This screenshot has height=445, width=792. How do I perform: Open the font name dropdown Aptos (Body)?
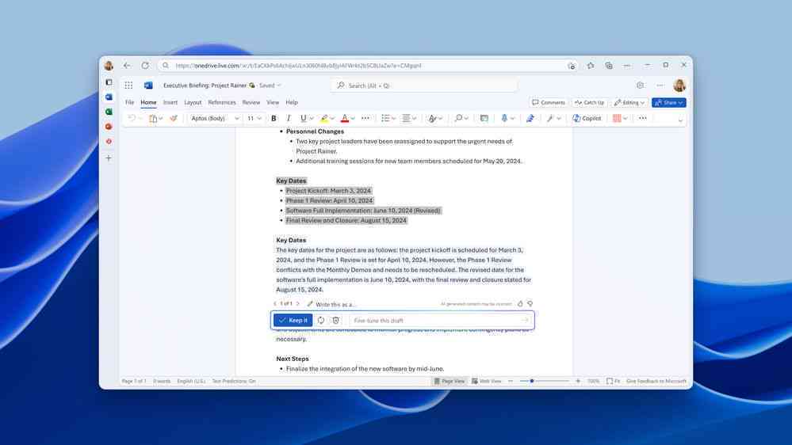215,118
